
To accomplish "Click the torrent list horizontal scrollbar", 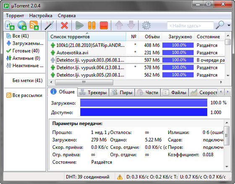I will (136, 82).
